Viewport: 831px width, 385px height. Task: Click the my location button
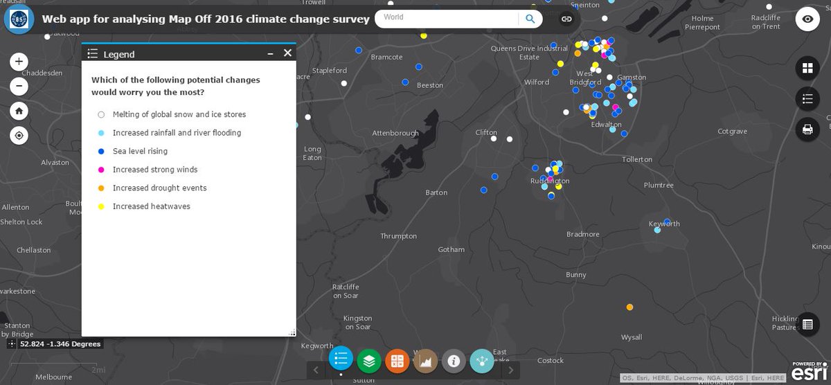19,136
